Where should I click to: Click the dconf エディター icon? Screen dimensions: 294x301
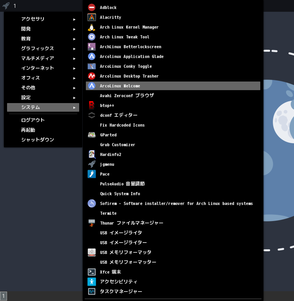click(x=92, y=115)
